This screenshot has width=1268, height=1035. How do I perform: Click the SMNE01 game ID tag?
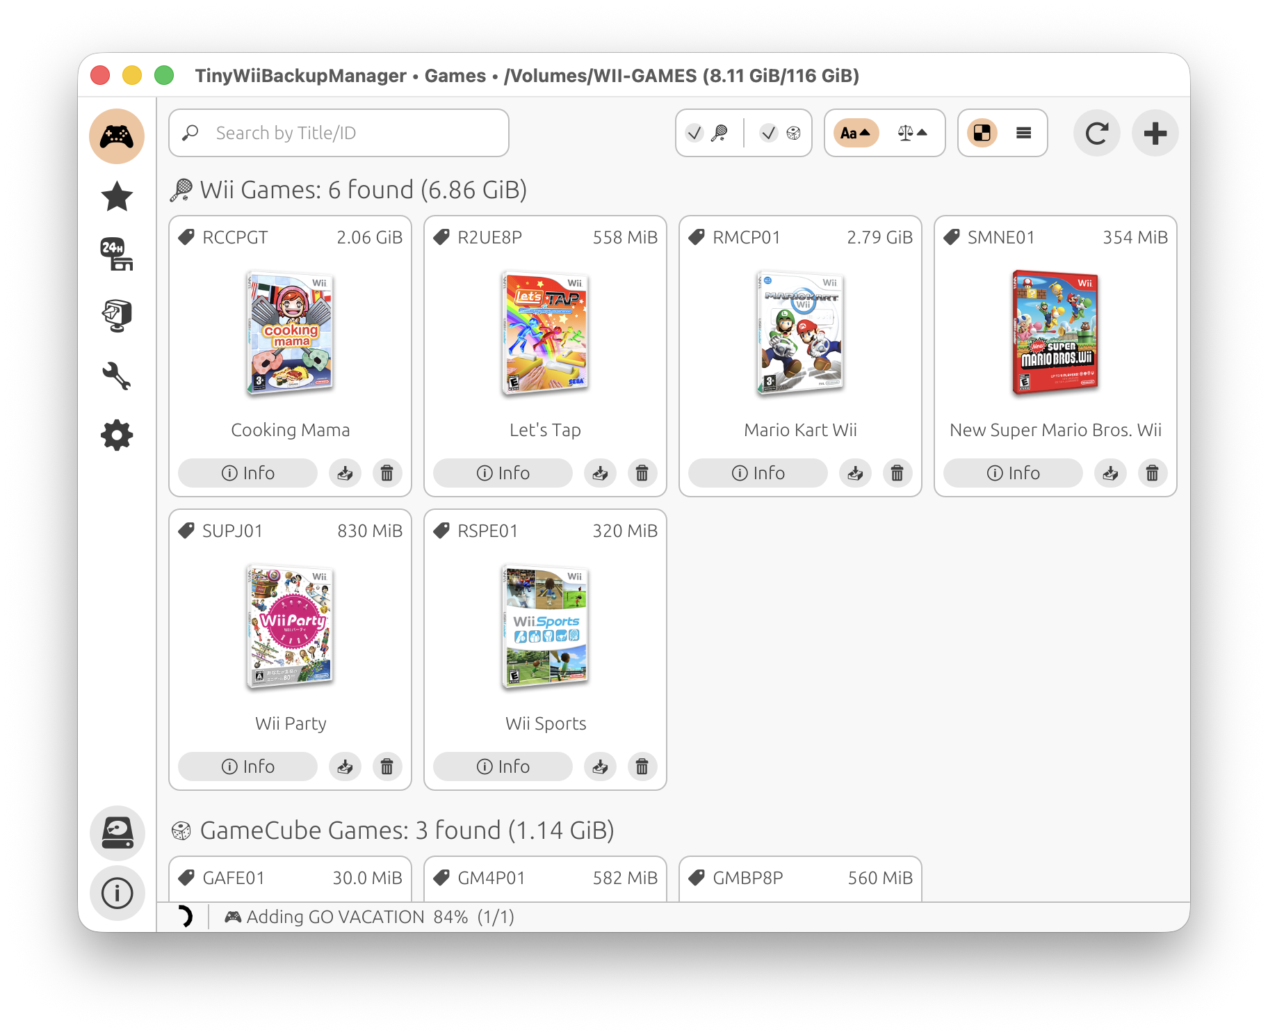tap(990, 237)
